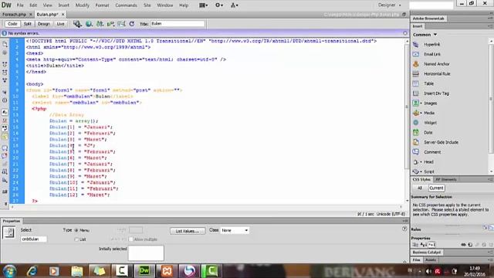Image resolution: width=494 pixels, height=278 pixels.
Task: Insert an Email Link
Action: point(432,55)
